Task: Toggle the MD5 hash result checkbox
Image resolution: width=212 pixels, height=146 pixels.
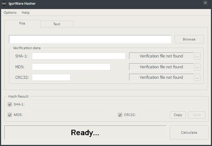Action: click(10, 115)
